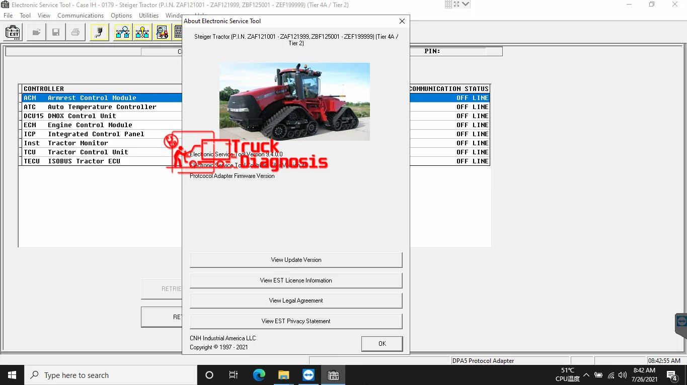Open File Explorer from taskbar
The height and width of the screenshot is (385, 687).
[x=283, y=375]
